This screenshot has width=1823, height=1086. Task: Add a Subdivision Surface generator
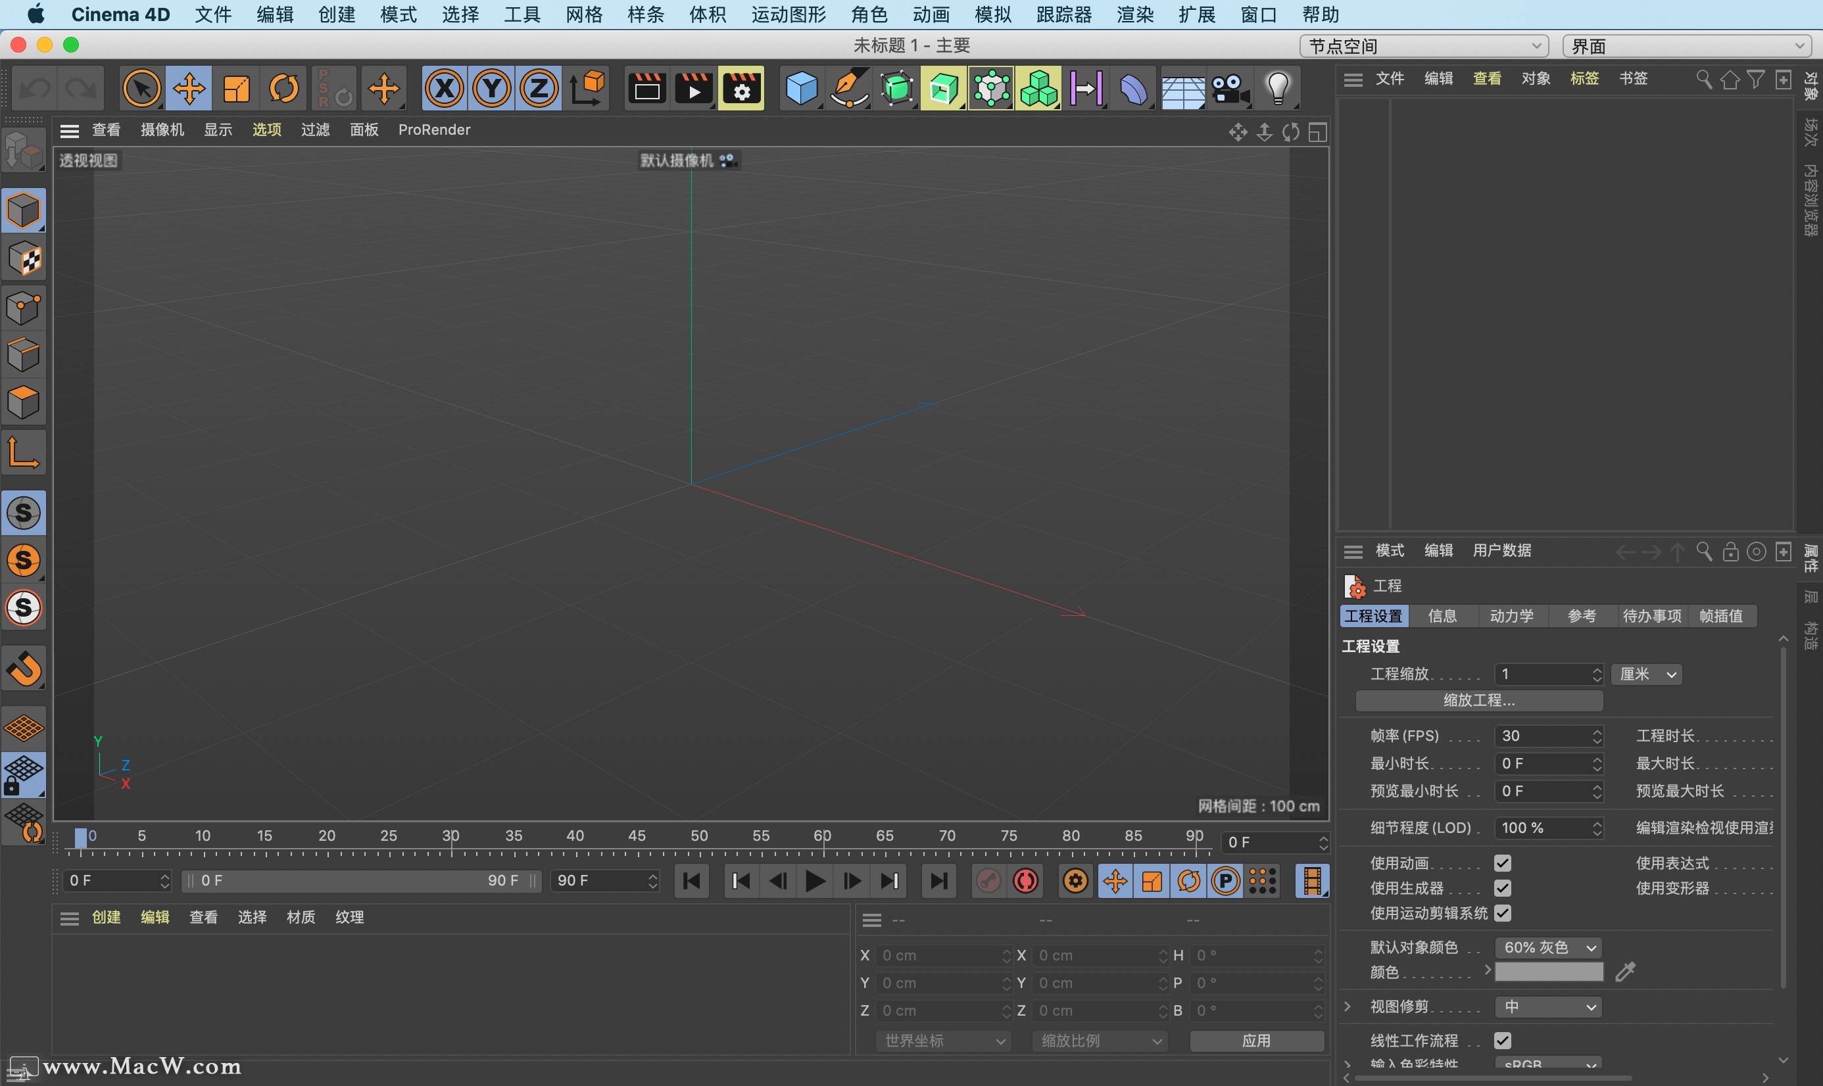(x=896, y=89)
